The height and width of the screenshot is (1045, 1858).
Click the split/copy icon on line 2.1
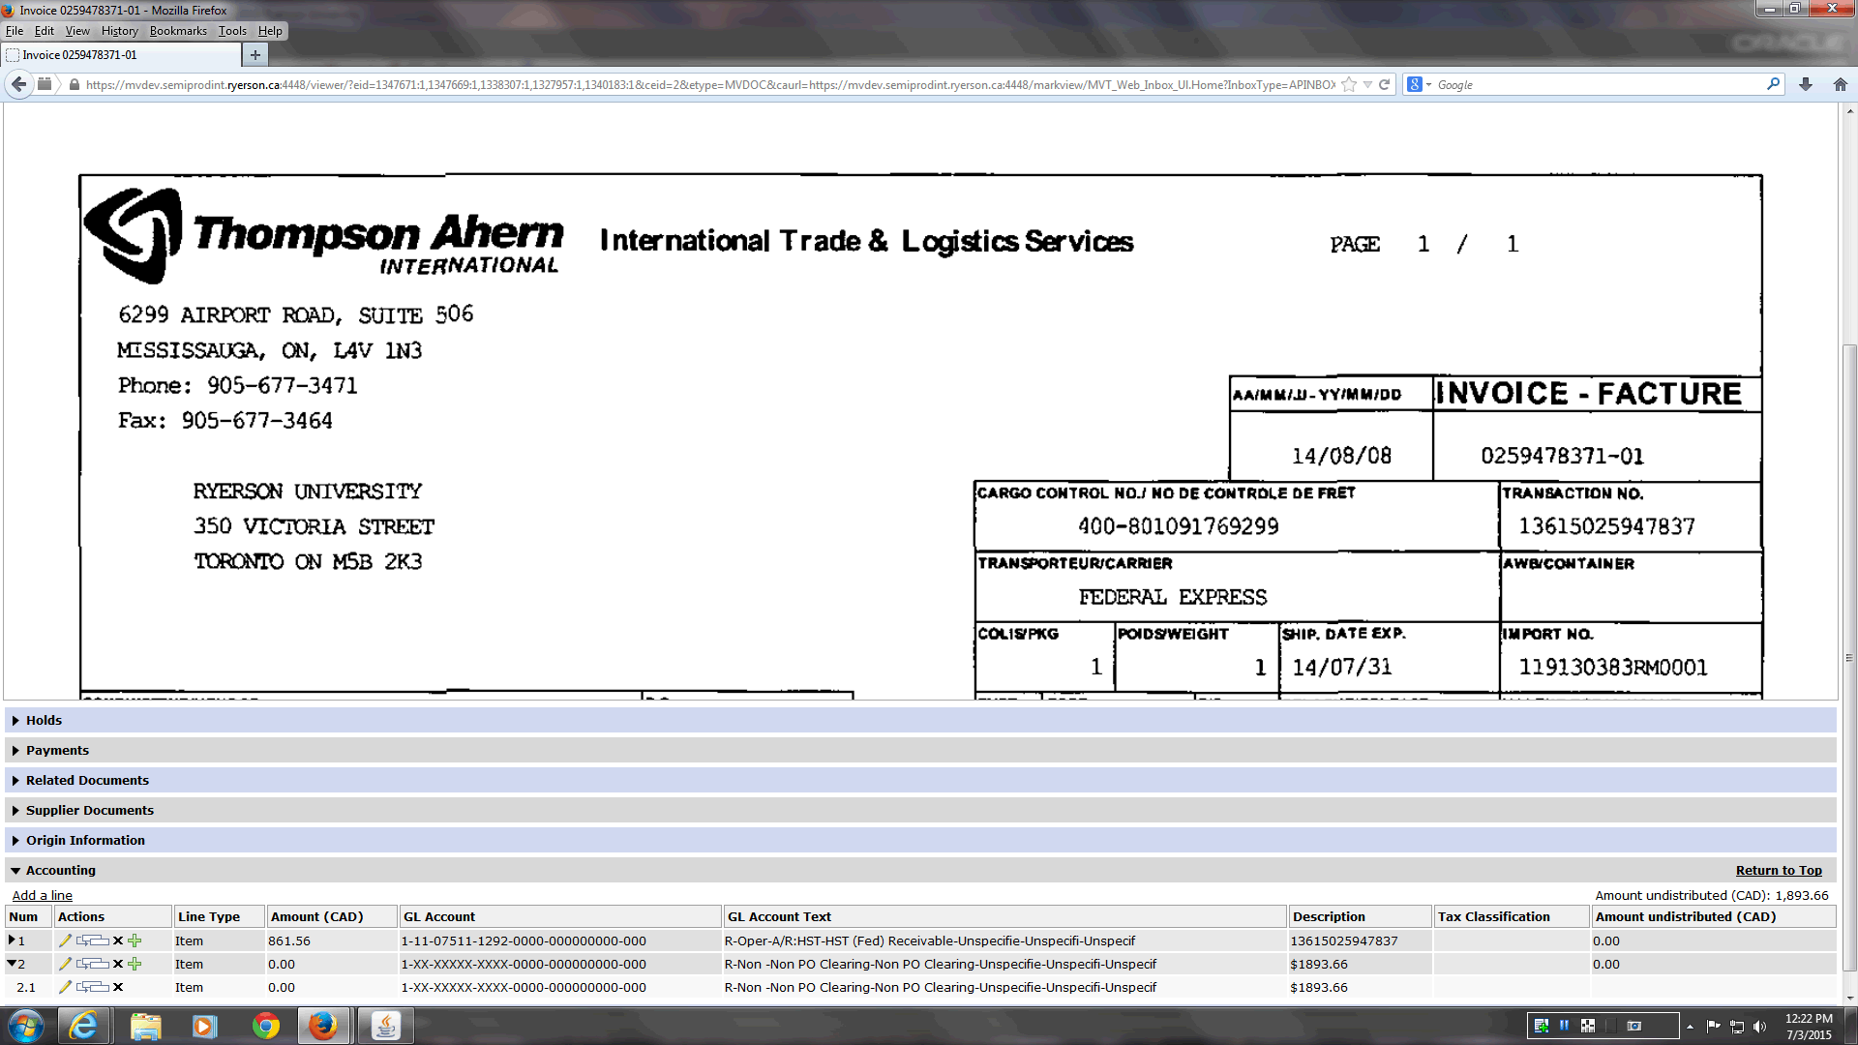(x=93, y=987)
